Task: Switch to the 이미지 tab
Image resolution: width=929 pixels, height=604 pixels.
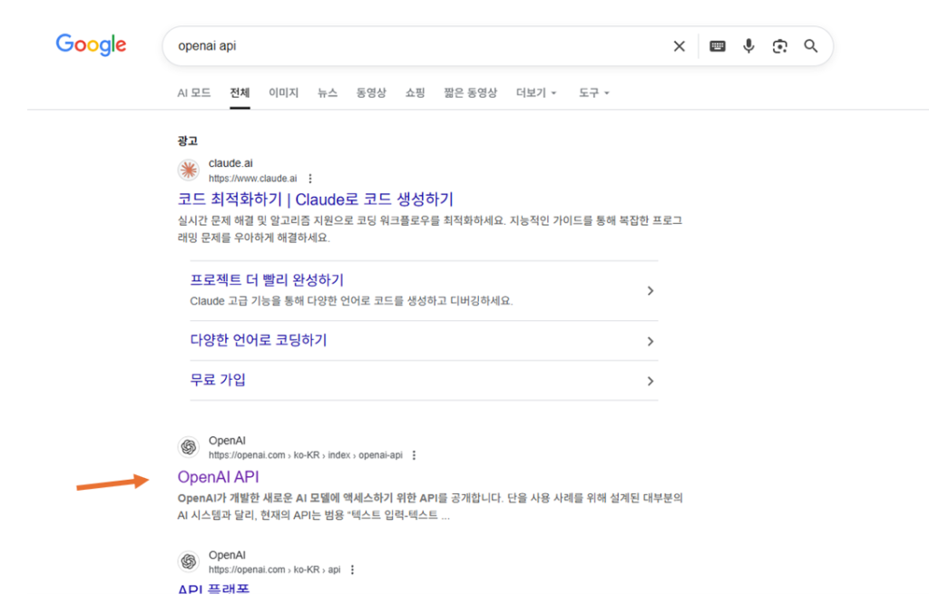Action: 283,93
